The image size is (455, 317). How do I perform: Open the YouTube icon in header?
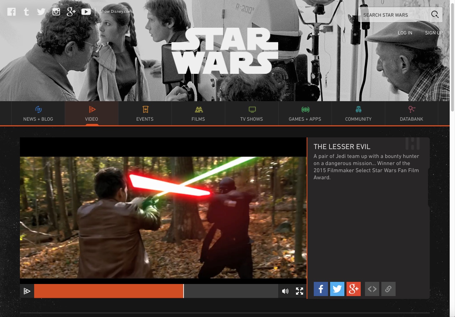point(86,12)
